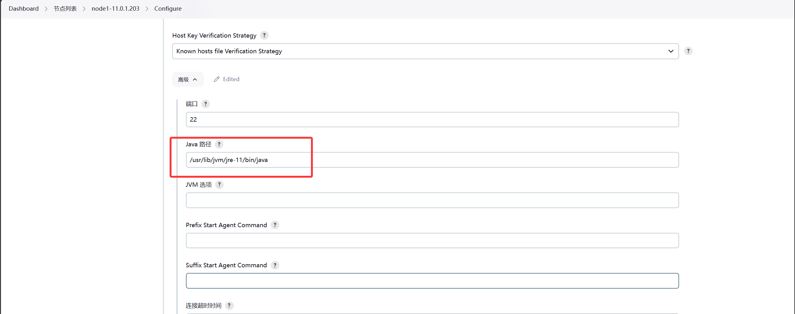Open help icon beside verification strategy dropdown
795x314 pixels.
[x=688, y=51]
